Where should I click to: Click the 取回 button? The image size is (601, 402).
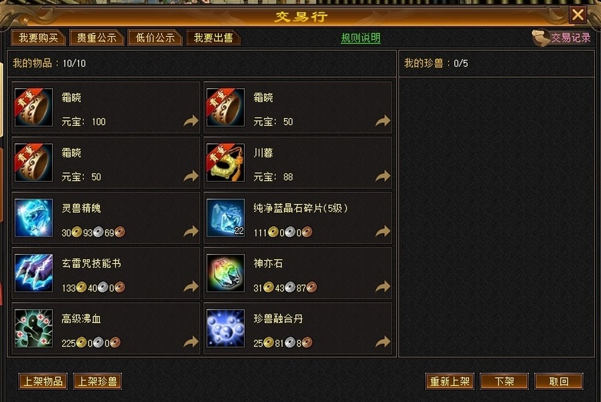(559, 381)
